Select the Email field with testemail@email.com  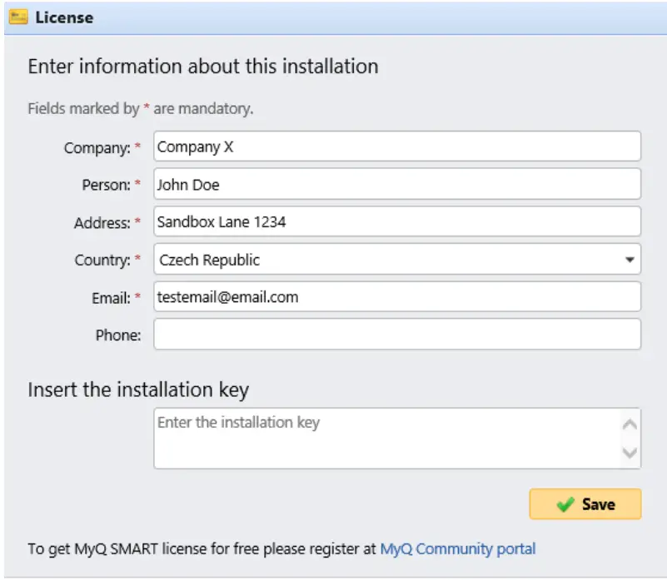click(x=396, y=297)
